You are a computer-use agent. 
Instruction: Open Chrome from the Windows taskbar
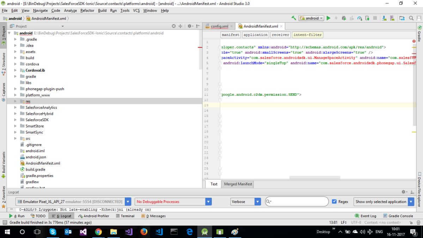[x=98, y=232]
